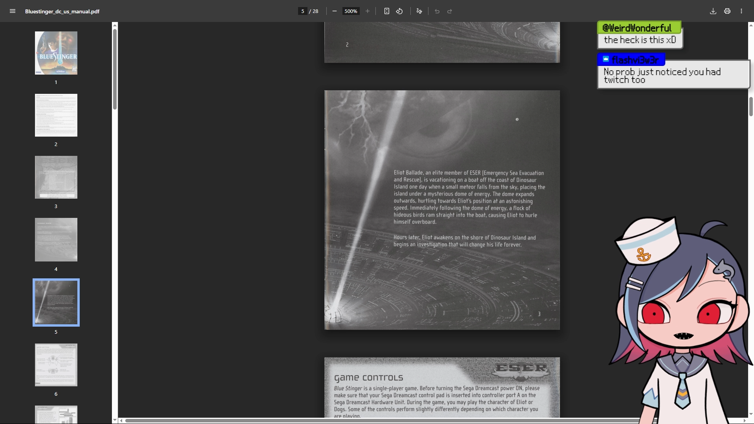Click the page number input field
The image size is (754, 424).
[302, 11]
